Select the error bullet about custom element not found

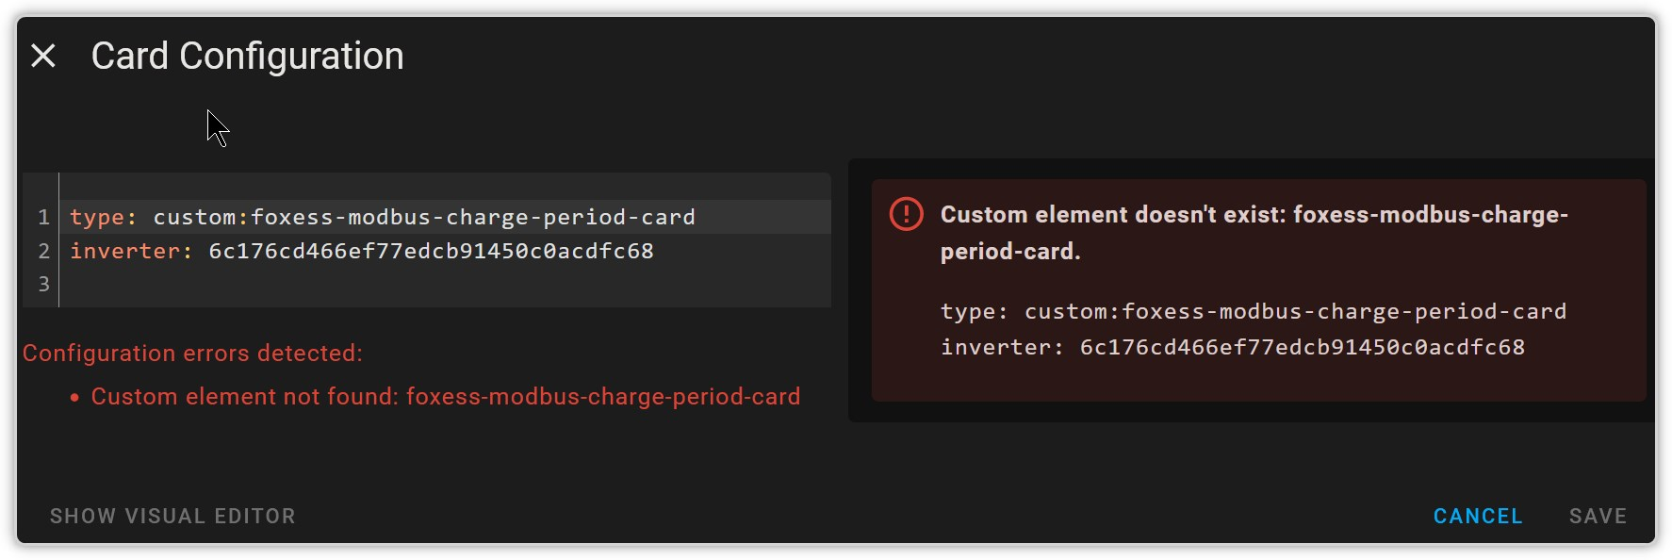446,396
